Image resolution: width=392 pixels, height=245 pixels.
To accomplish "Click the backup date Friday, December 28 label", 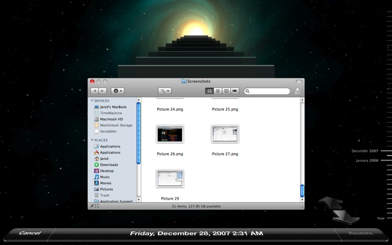I will [x=196, y=233].
